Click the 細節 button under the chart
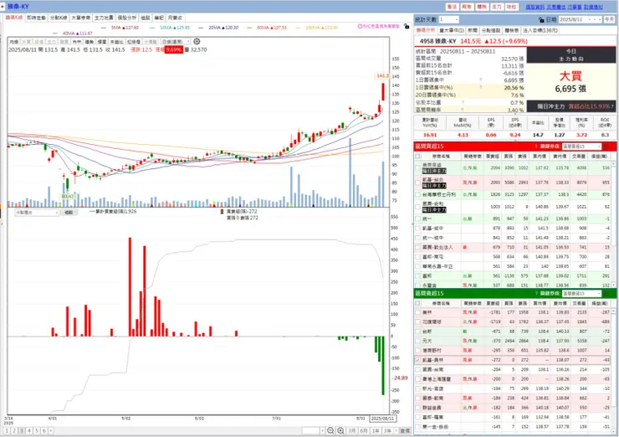 point(69,213)
